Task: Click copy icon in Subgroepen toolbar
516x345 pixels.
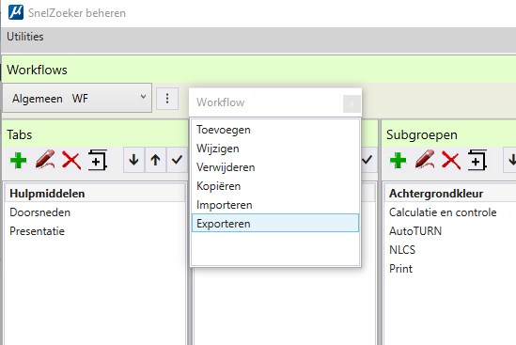Action: pyautogui.click(x=477, y=160)
